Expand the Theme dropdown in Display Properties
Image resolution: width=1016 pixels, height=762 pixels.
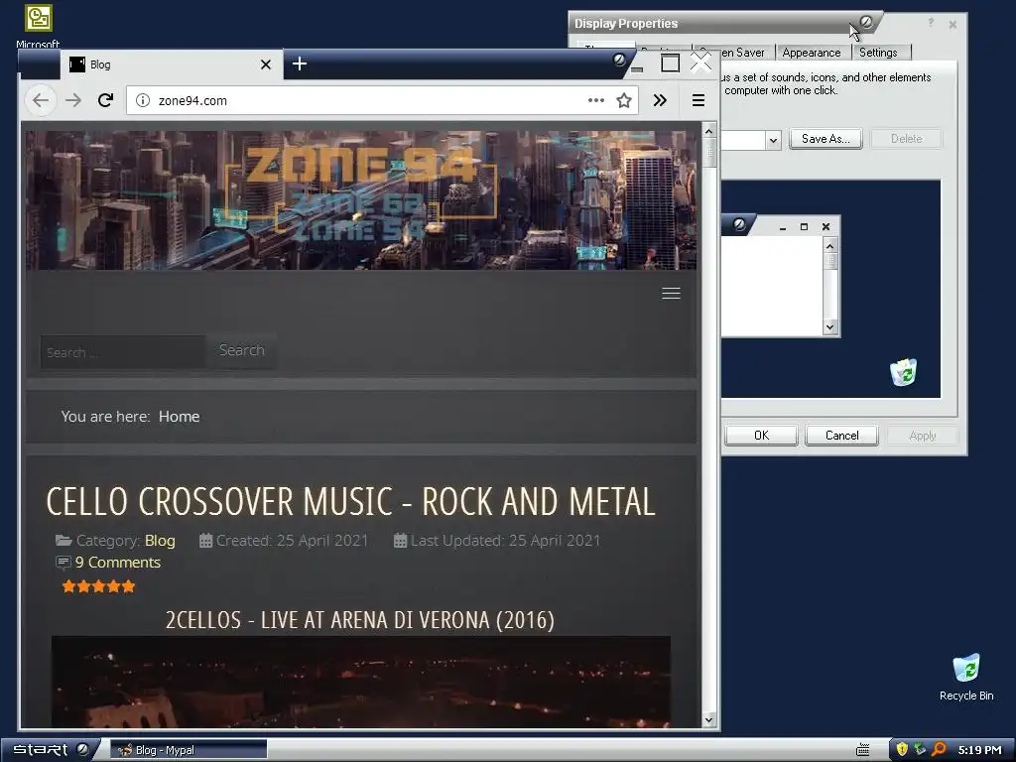click(x=772, y=140)
